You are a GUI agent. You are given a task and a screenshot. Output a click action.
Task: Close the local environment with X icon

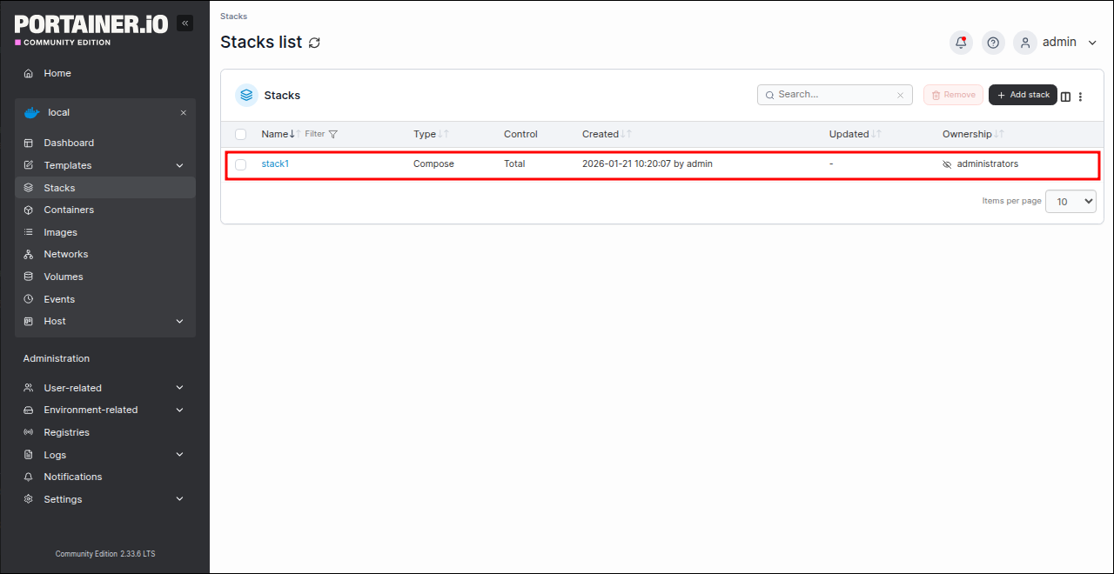(x=183, y=113)
